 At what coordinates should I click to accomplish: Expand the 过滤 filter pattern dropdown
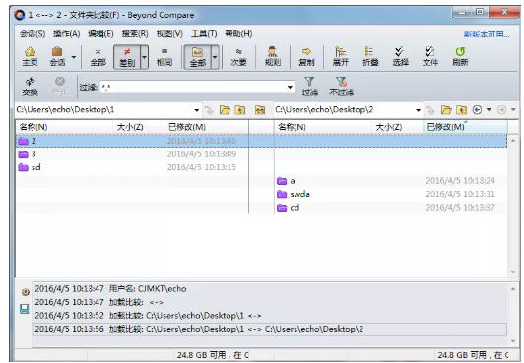tap(290, 88)
